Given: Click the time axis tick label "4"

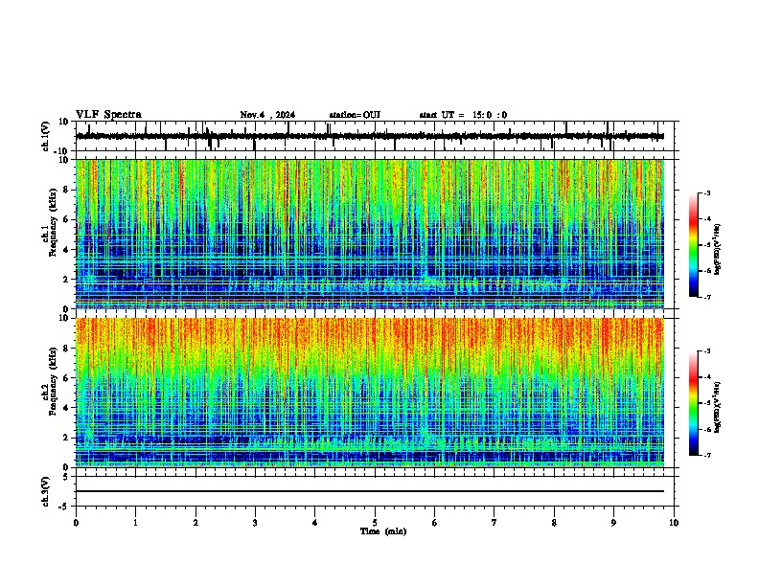Looking at the screenshot, I should pyautogui.click(x=315, y=523).
